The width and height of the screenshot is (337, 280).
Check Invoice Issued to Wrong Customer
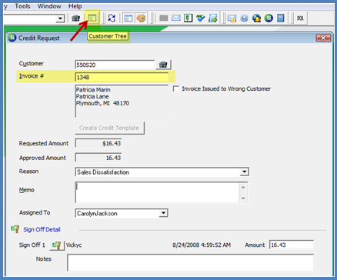tap(176, 88)
